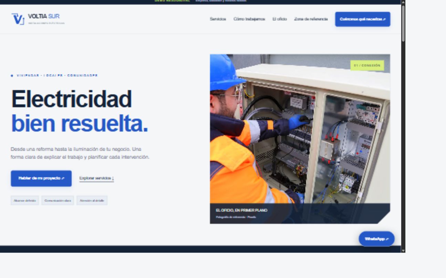Click the Comunicación clara tag
The height and width of the screenshot is (278, 446).
point(58,200)
